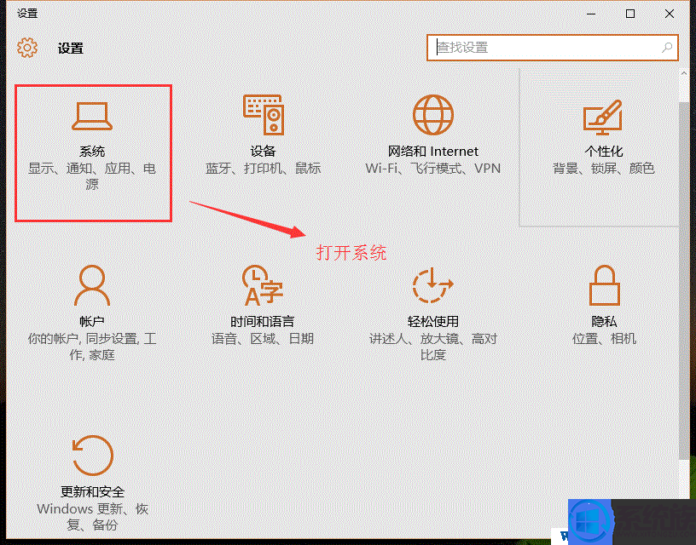Click the settings gear icon in header

(x=27, y=48)
